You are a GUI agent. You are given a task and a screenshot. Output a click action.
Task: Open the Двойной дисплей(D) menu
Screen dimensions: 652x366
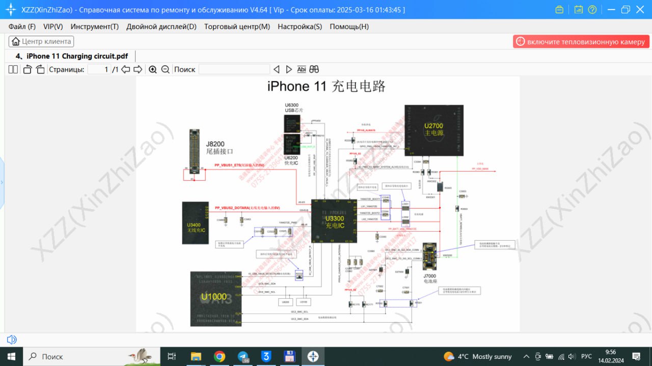161,26
